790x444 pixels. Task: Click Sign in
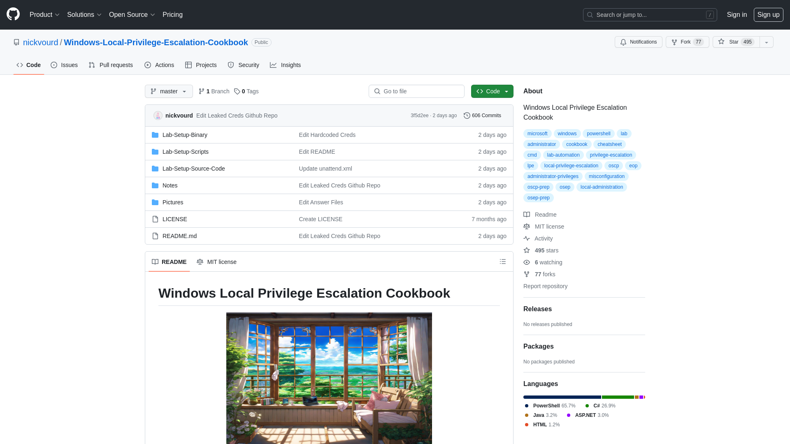(737, 15)
